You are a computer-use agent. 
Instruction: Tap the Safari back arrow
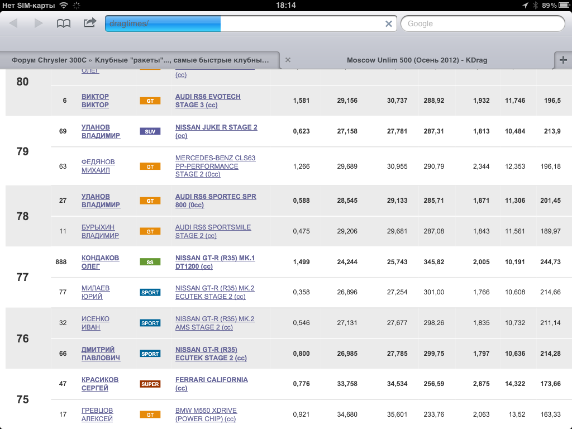click(x=13, y=23)
